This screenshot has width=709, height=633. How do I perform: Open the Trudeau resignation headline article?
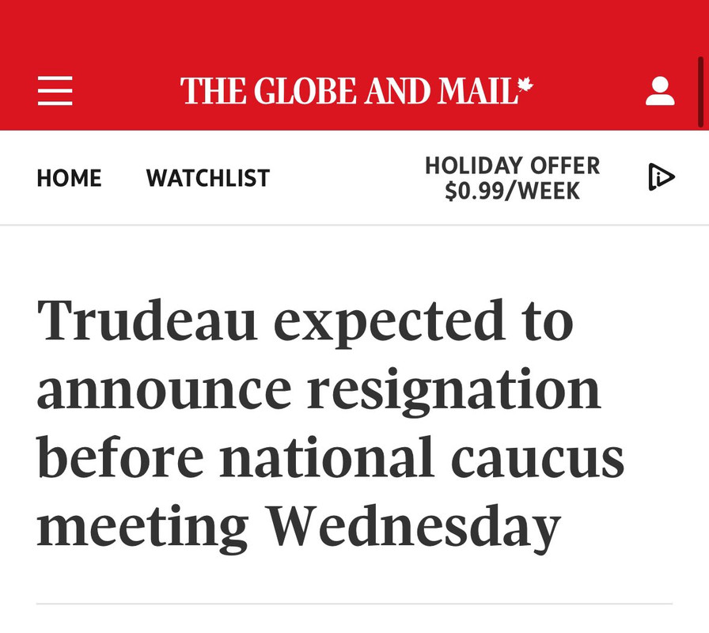coord(330,423)
